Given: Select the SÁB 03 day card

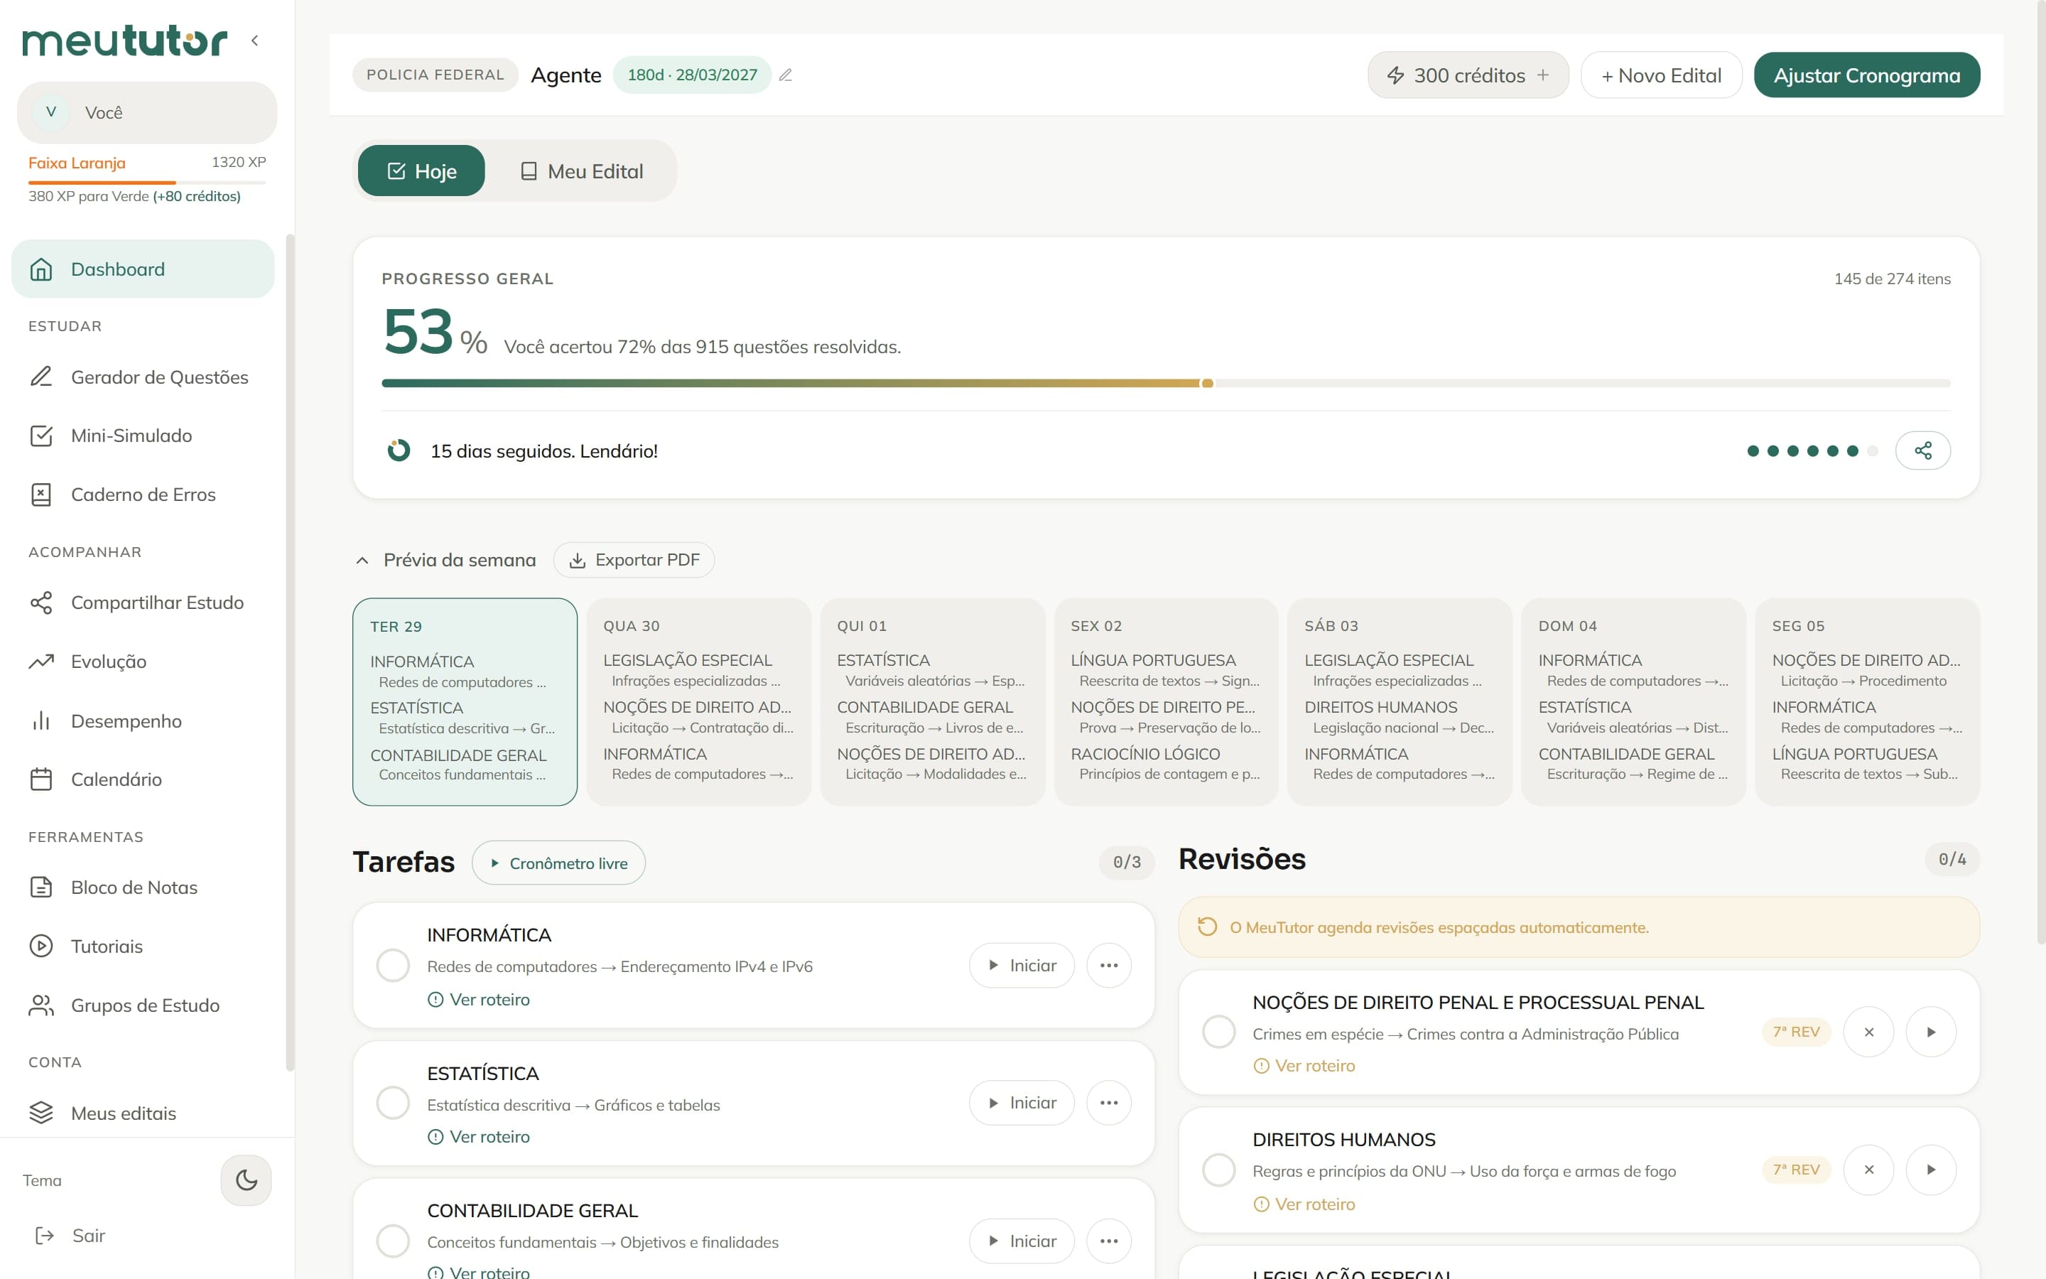Looking at the screenshot, I should tap(1400, 701).
